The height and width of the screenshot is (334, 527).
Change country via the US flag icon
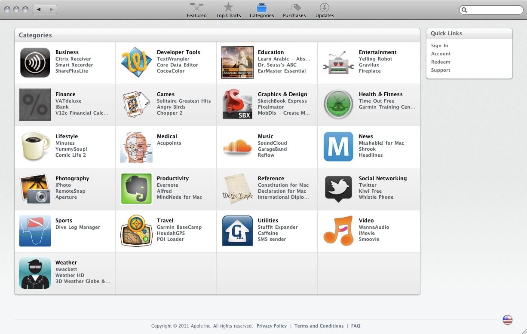pos(508,319)
